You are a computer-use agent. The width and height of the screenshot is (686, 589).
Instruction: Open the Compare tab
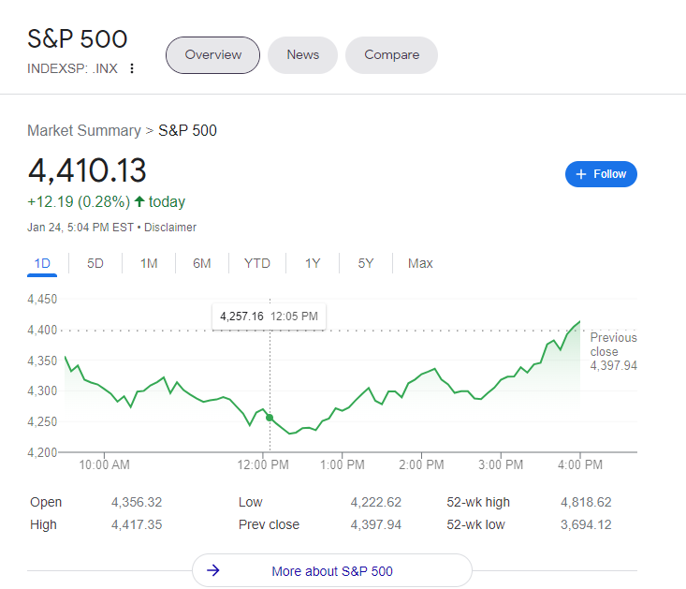[x=391, y=55]
